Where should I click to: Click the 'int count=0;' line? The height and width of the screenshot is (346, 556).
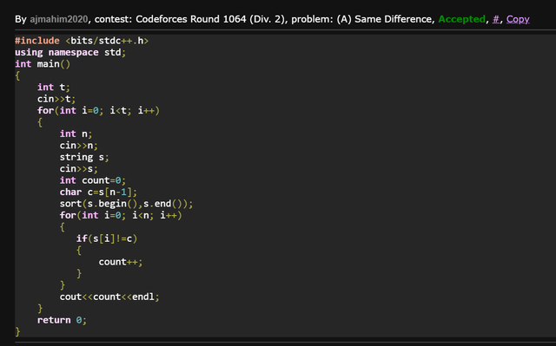93,180
